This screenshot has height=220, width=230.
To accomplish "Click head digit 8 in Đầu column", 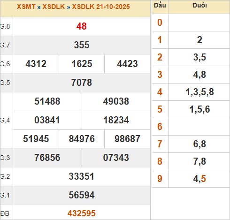I will [160, 161].
